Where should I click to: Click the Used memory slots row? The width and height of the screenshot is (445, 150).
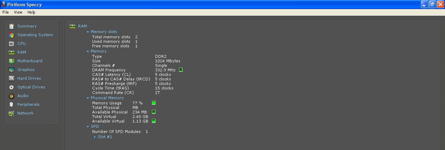(115, 41)
